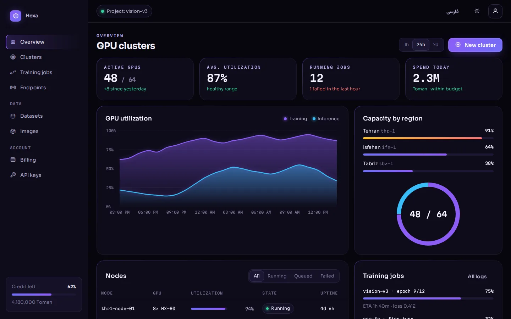The height and width of the screenshot is (319, 511).
Task: Click the Hexa logo icon
Action: click(x=16, y=16)
